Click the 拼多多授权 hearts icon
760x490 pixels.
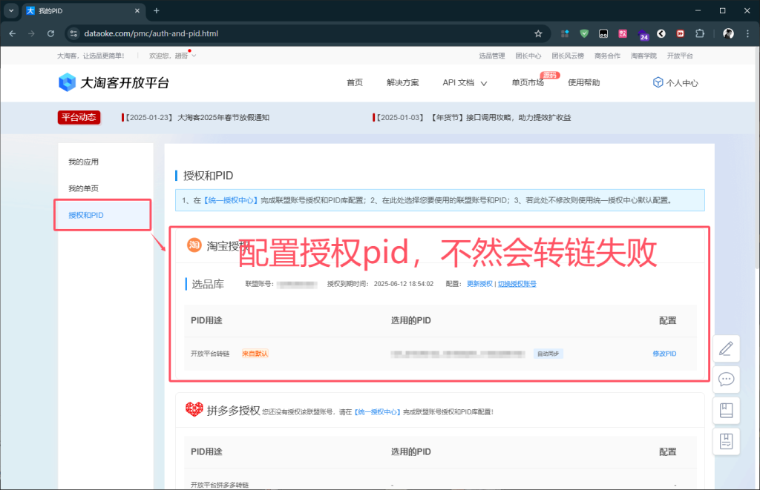(194, 409)
